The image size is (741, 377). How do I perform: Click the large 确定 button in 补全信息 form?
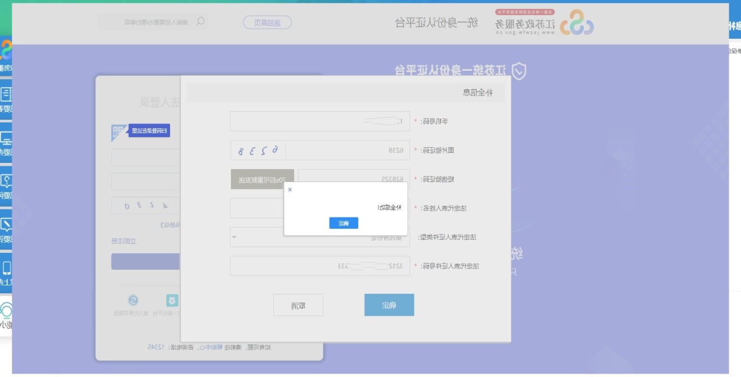coord(389,305)
